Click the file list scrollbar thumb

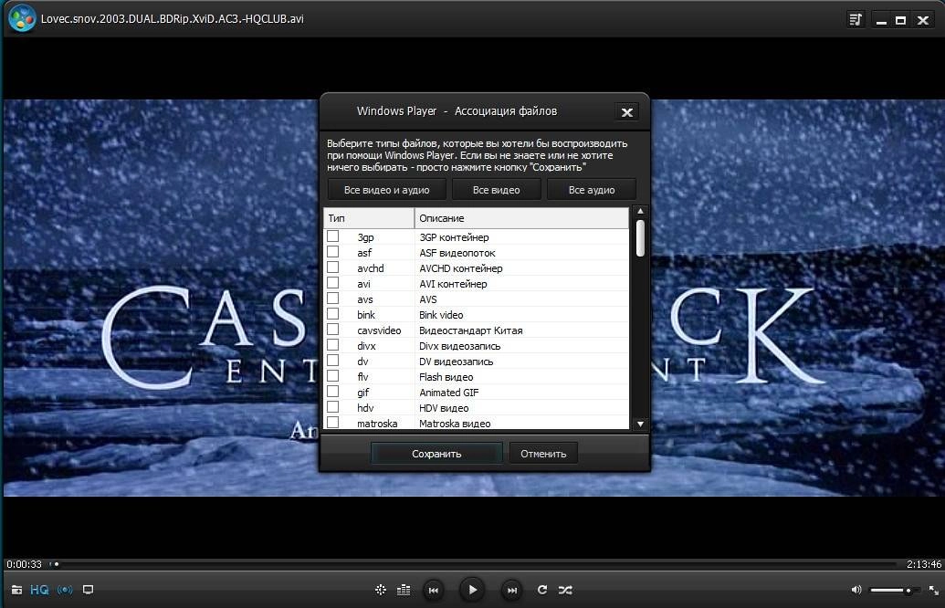tap(640, 238)
